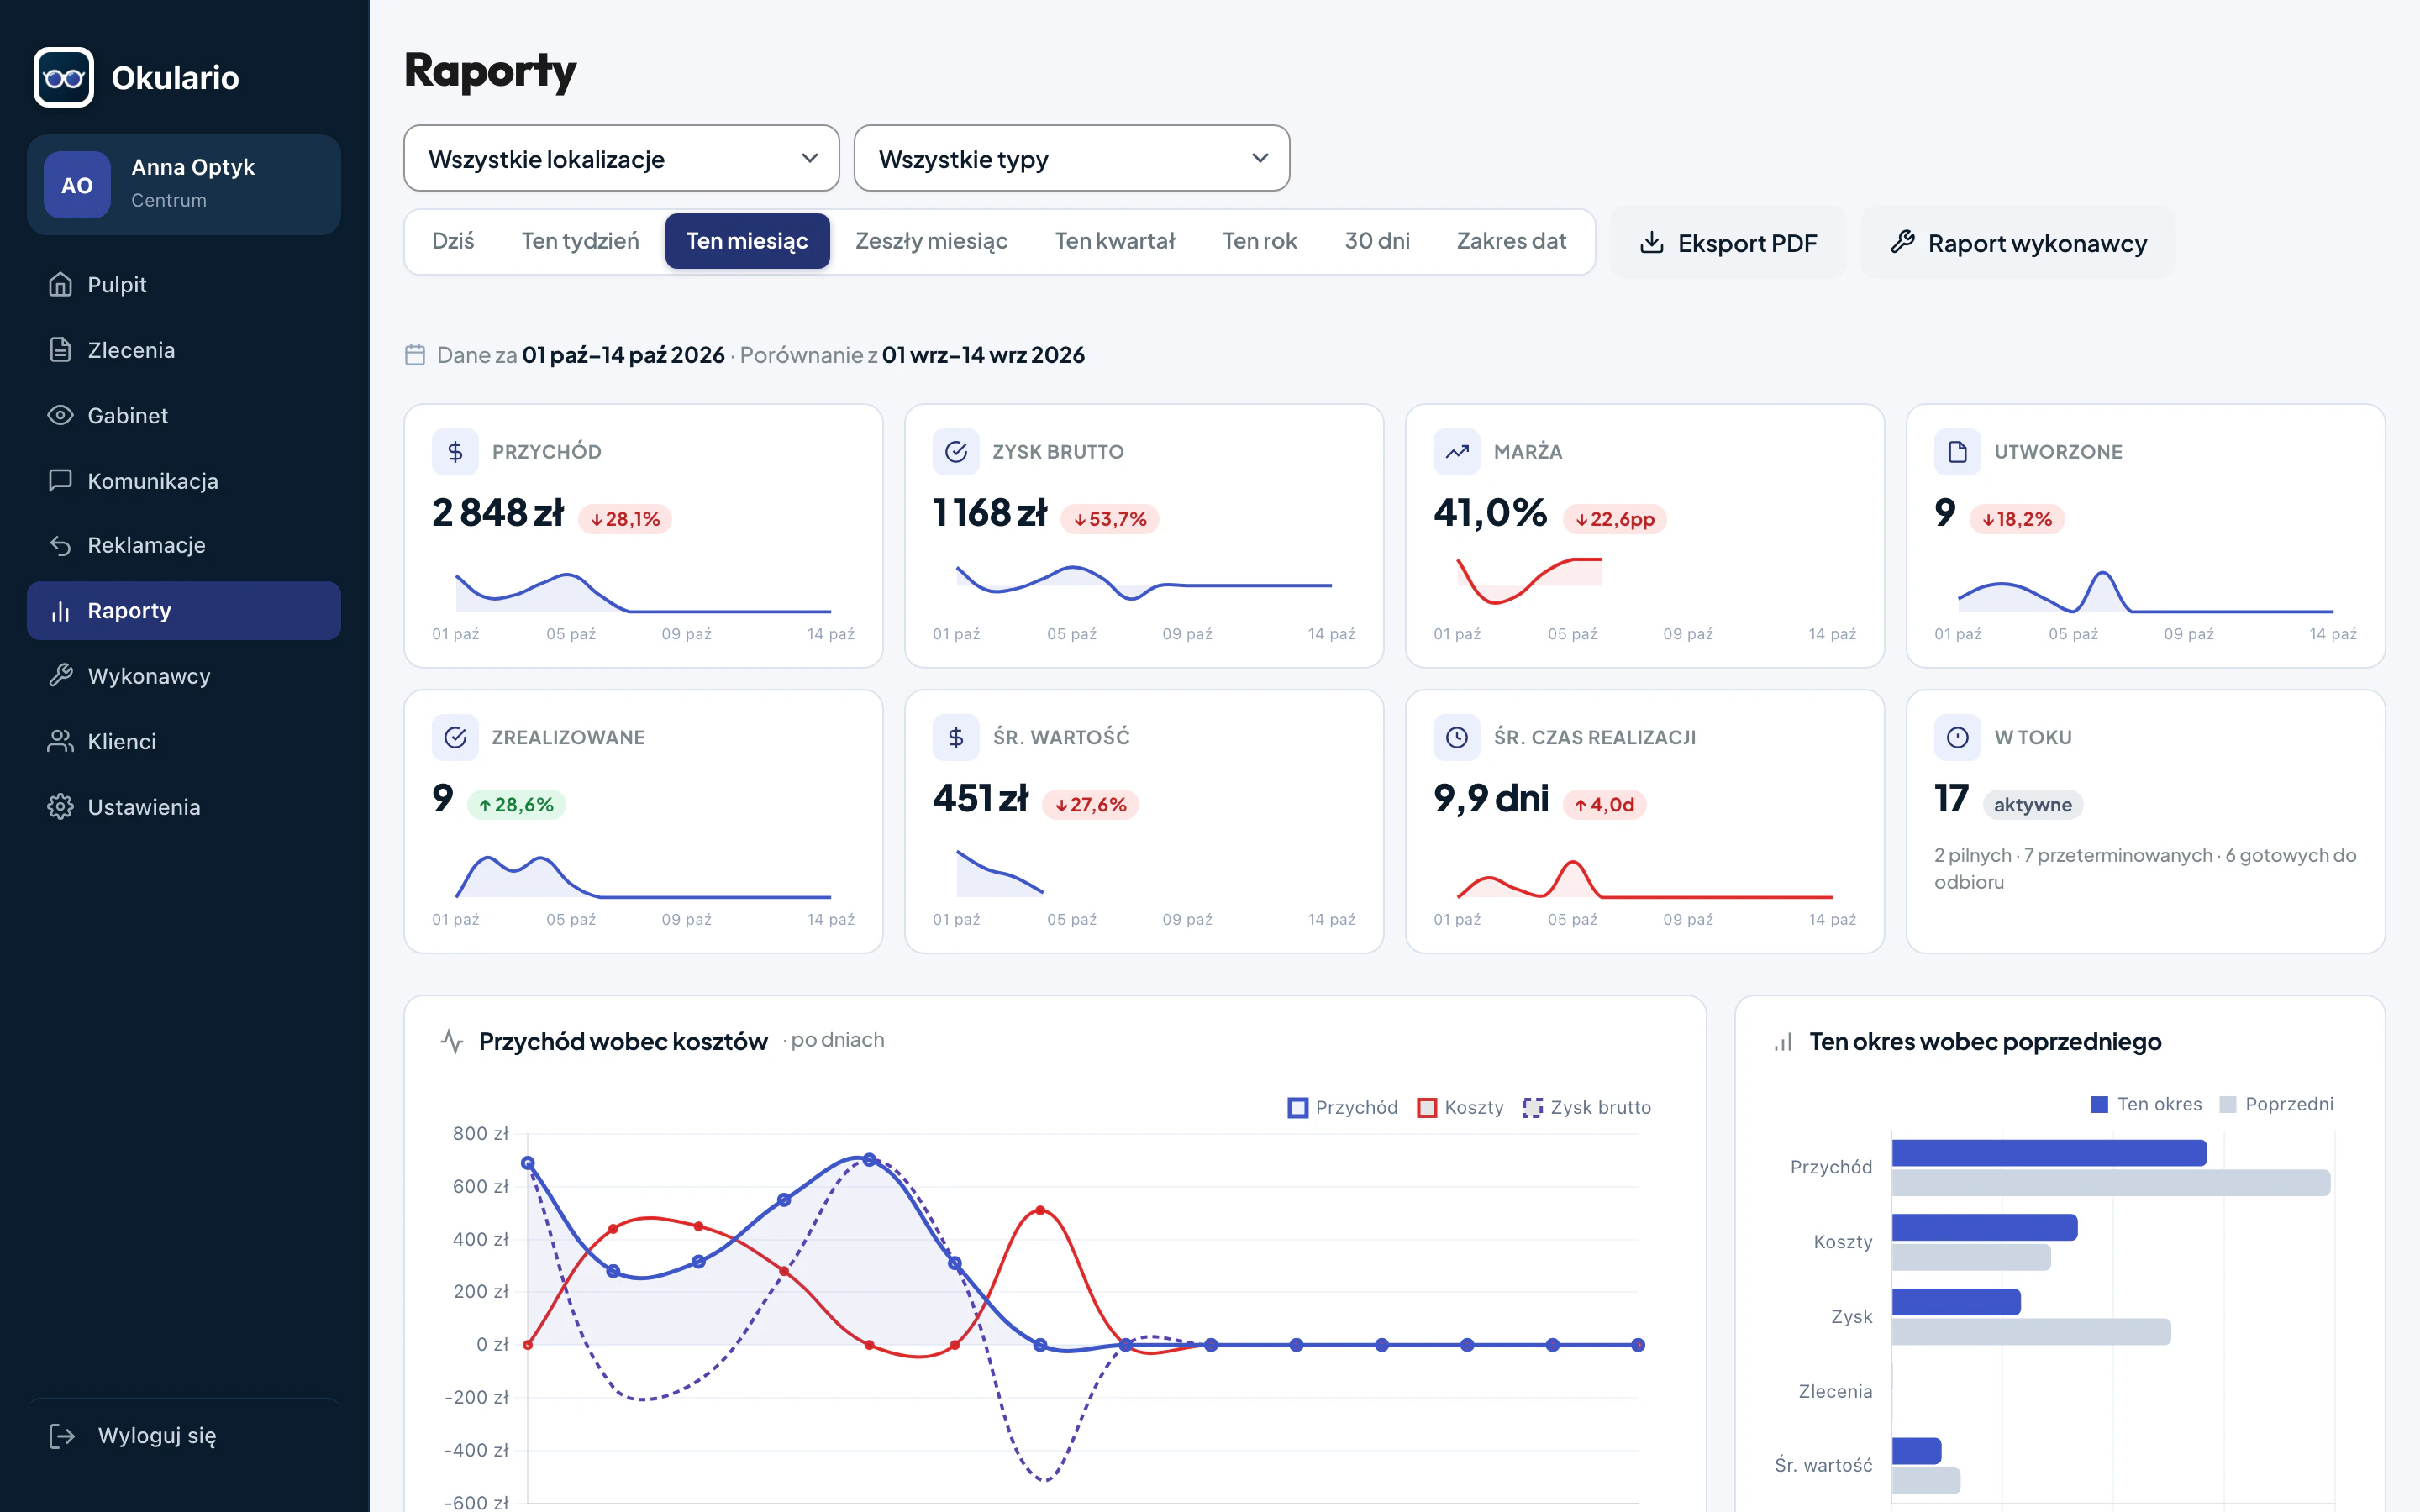Viewport: 2420px width, 1512px height.
Task: Click the Komunikacja chat bubble icon
Action: pos(61,480)
